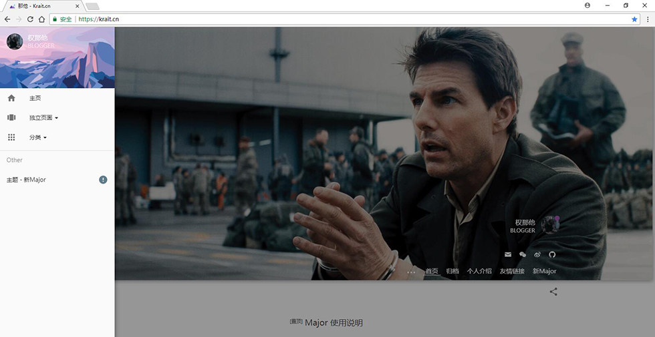Viewport: 655px width, 337px height.
Task: Open the Chrome three-dot menu
Action: tap(647, 19)
